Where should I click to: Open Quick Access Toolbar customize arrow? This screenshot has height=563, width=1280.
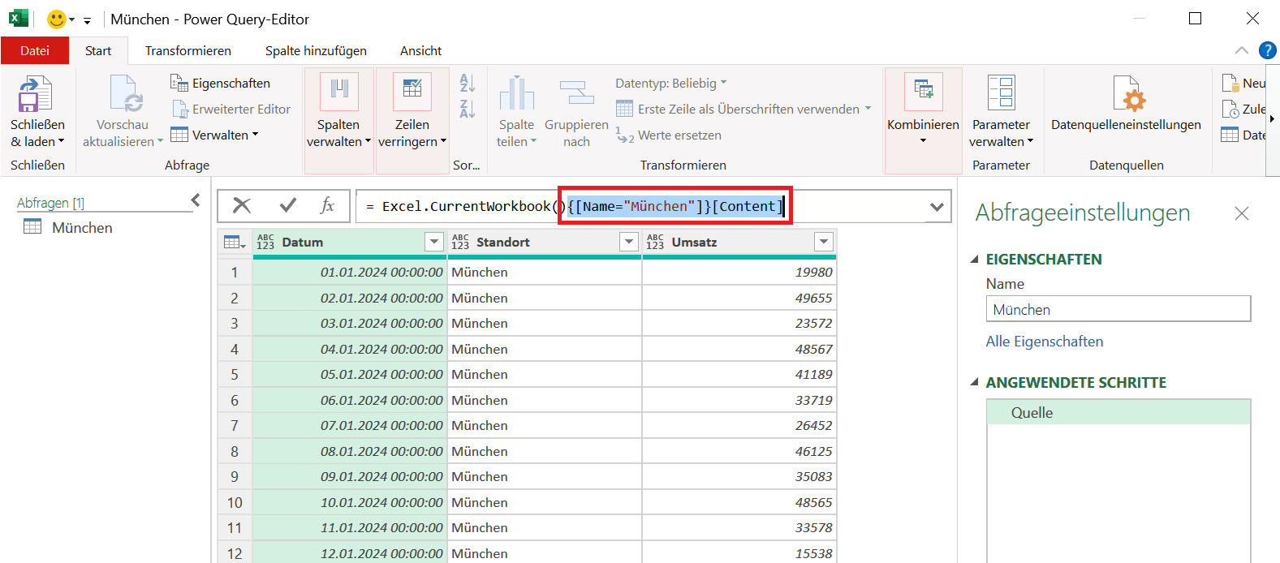[x=87, y=20]
